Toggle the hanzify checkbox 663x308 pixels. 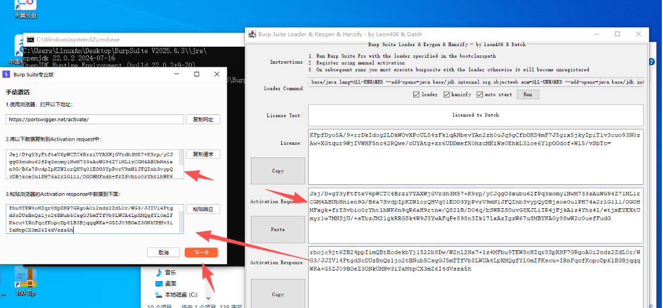(447, 94)
